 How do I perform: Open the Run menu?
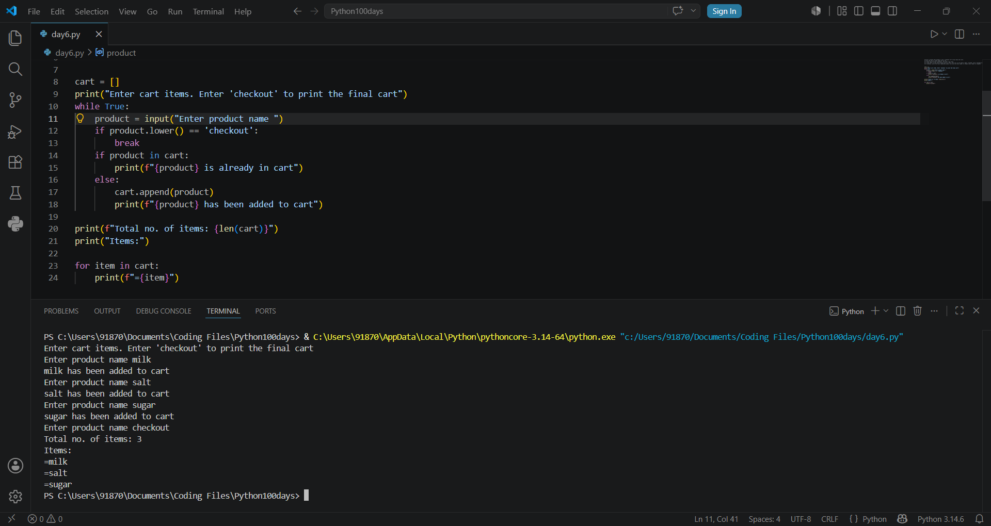(175, 11)
